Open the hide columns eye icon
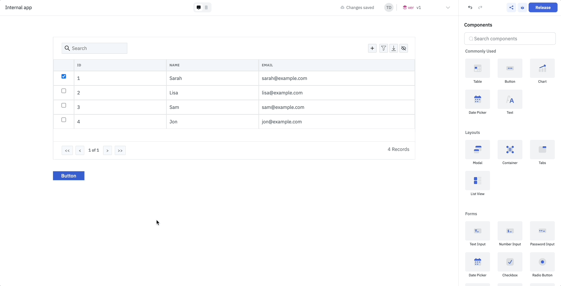The height and width of the screenshot is (286, 561). click(x=404, y=48)
